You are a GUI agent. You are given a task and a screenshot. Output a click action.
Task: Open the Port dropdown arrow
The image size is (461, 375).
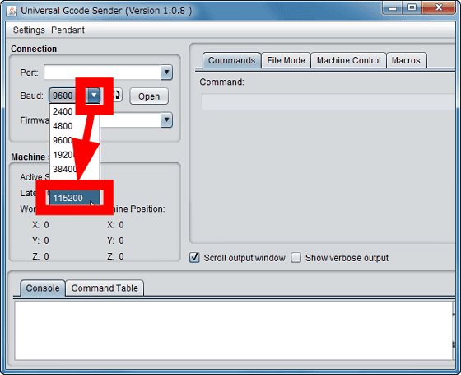tap(166, 73)
